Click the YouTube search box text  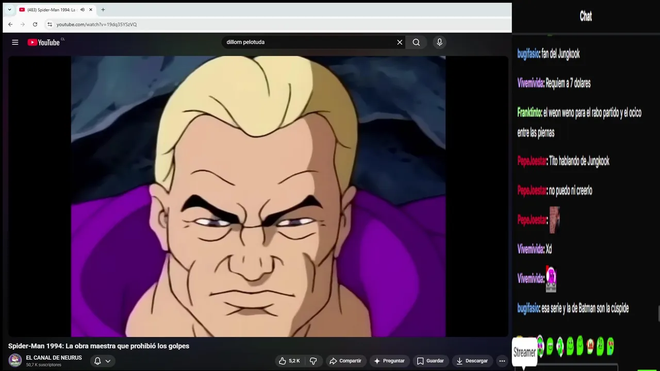pyautogui.click(x=245, y=42)
